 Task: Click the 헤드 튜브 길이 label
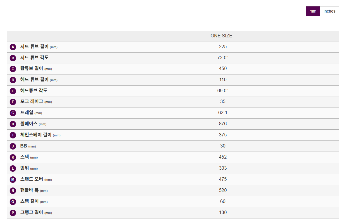pyautogui.click(x=34, y=80)
